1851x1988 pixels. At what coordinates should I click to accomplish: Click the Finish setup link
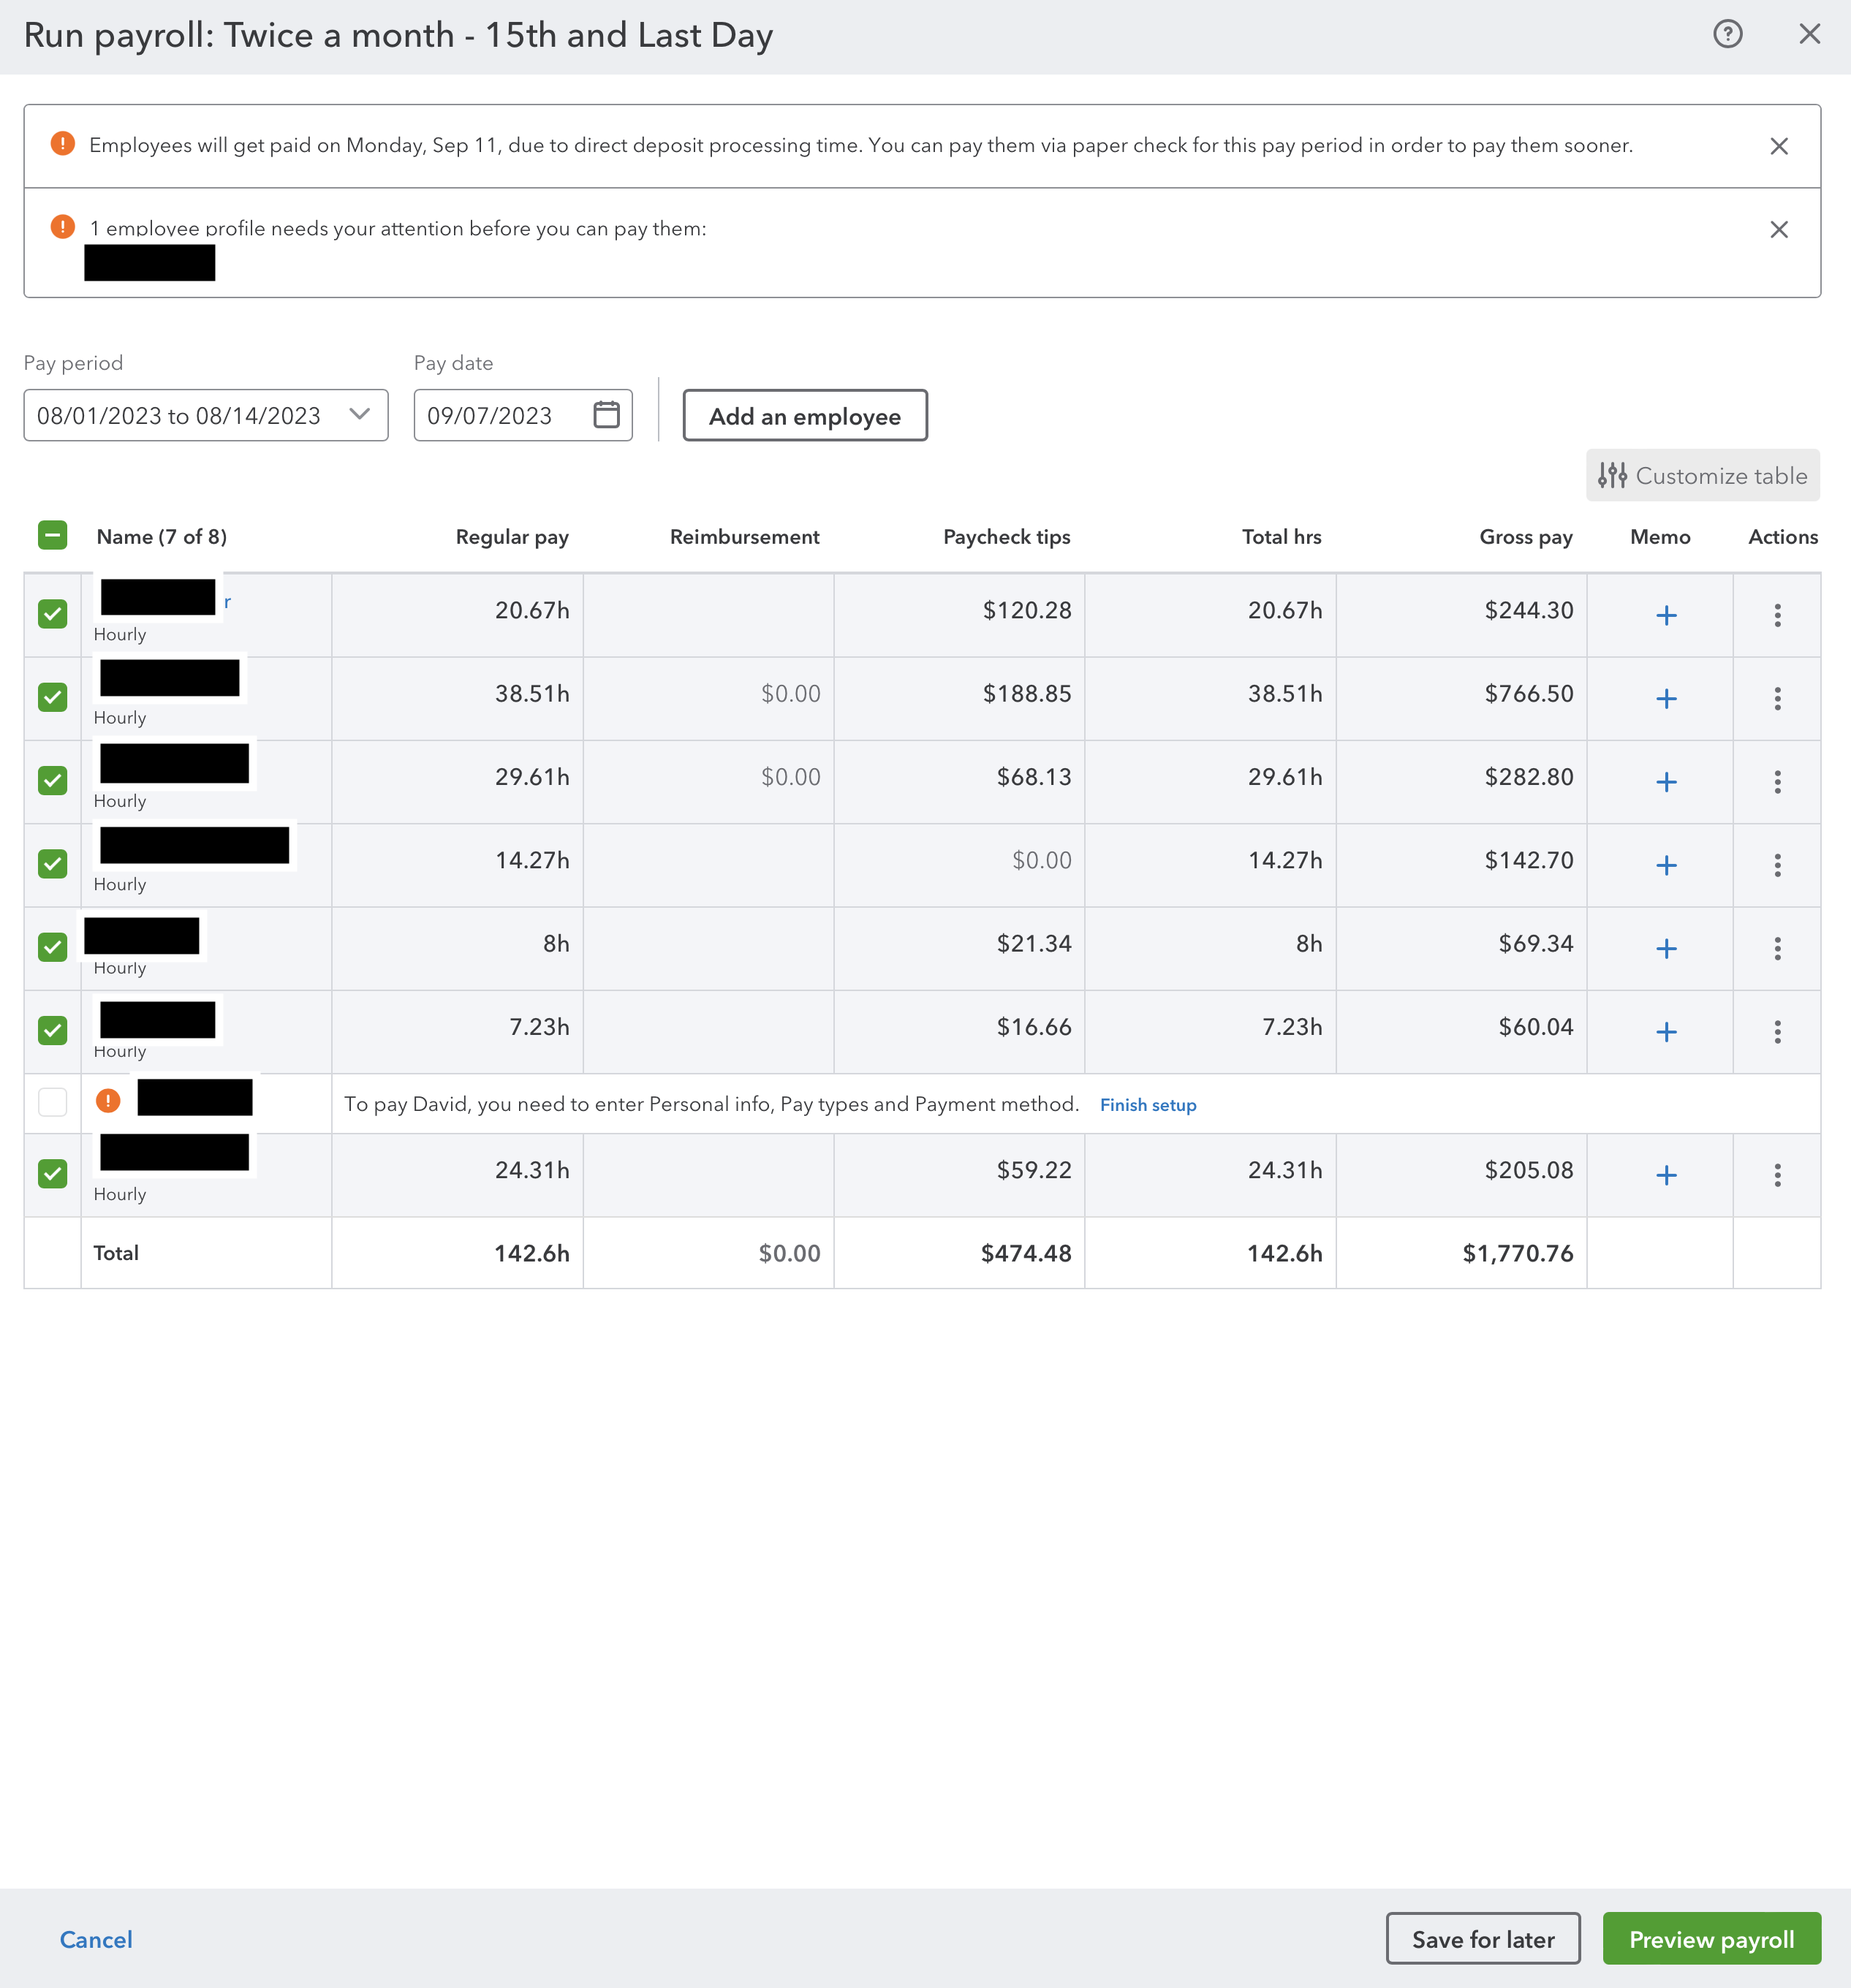tap(1147, 1105)
